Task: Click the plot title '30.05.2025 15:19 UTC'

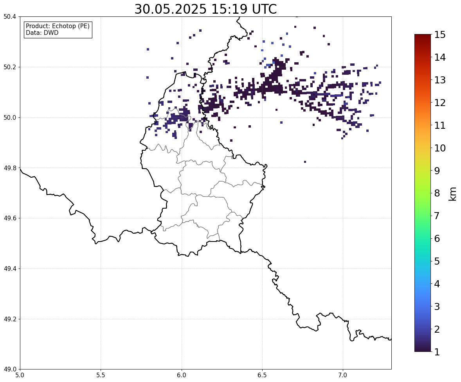Action: 205,9
